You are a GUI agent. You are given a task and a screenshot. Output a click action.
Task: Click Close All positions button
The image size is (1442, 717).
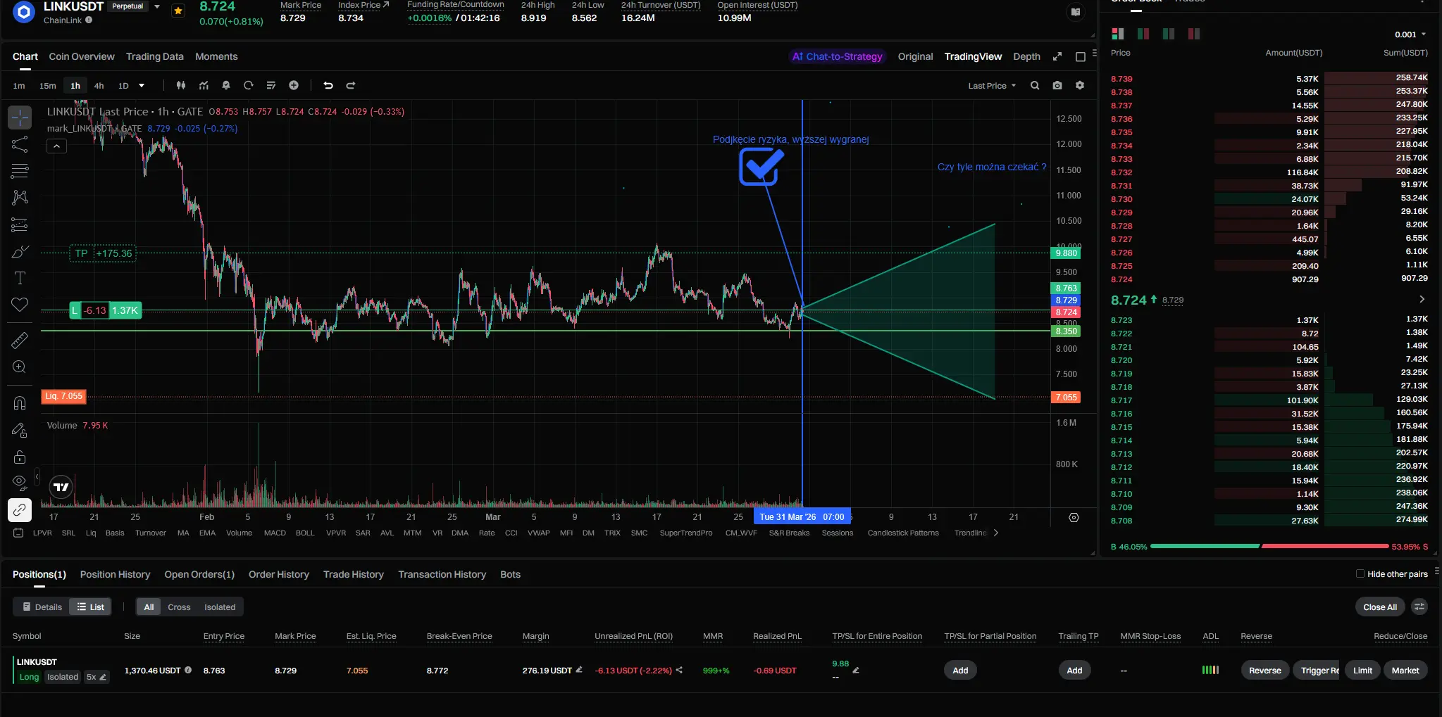1379,607
